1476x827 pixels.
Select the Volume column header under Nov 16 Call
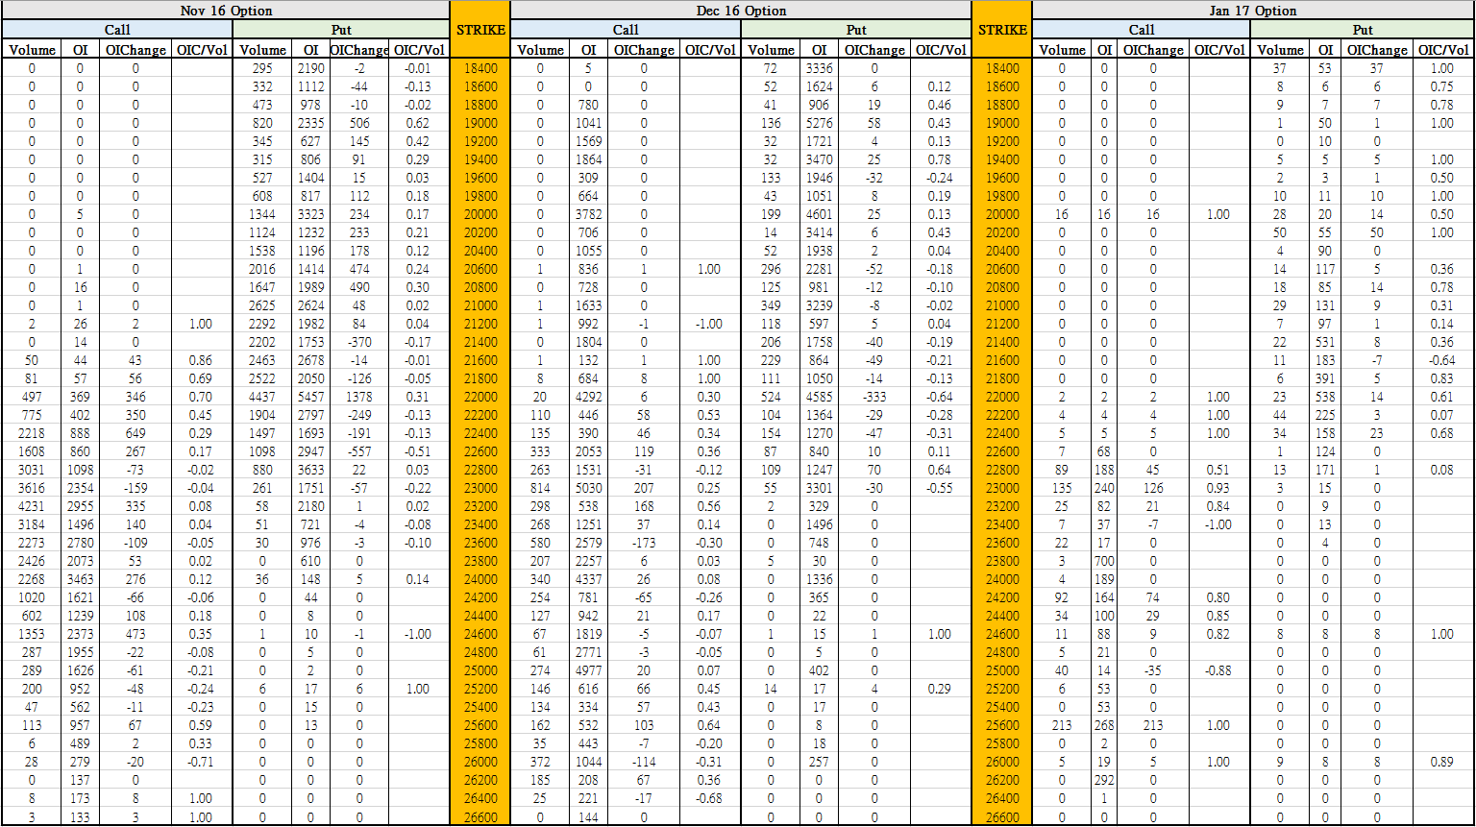tap(32, 50)
